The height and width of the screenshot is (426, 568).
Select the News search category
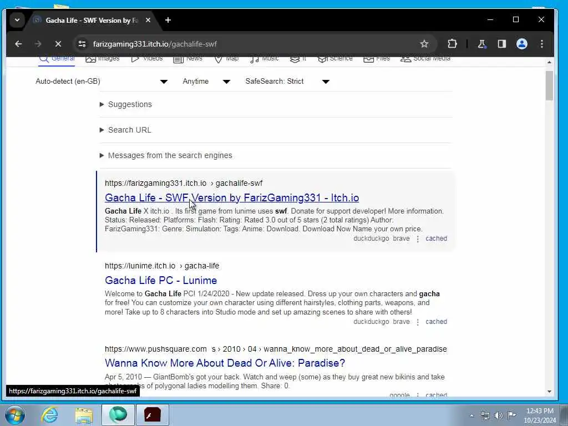(187, 59)
